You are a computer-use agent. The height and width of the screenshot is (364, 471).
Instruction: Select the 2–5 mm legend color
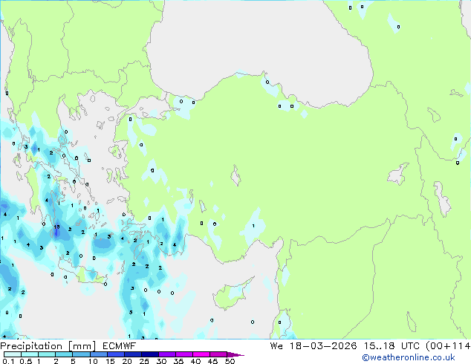click(64, 354)
